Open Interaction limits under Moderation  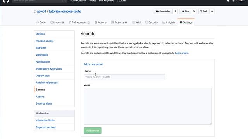tap(54, 120)
